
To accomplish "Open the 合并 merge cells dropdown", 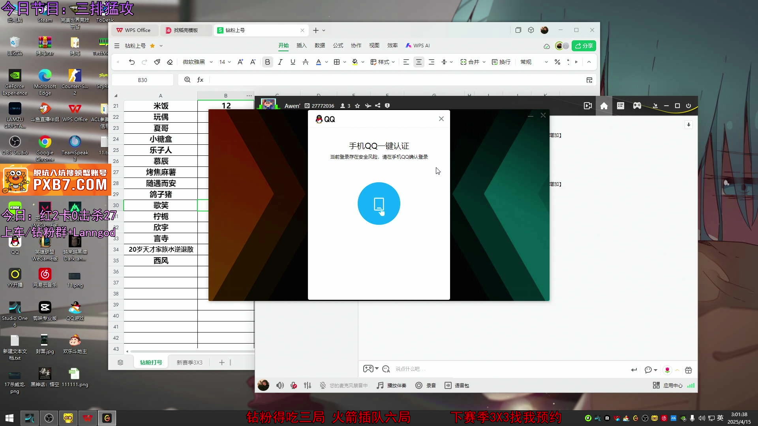I will point(473,62).
